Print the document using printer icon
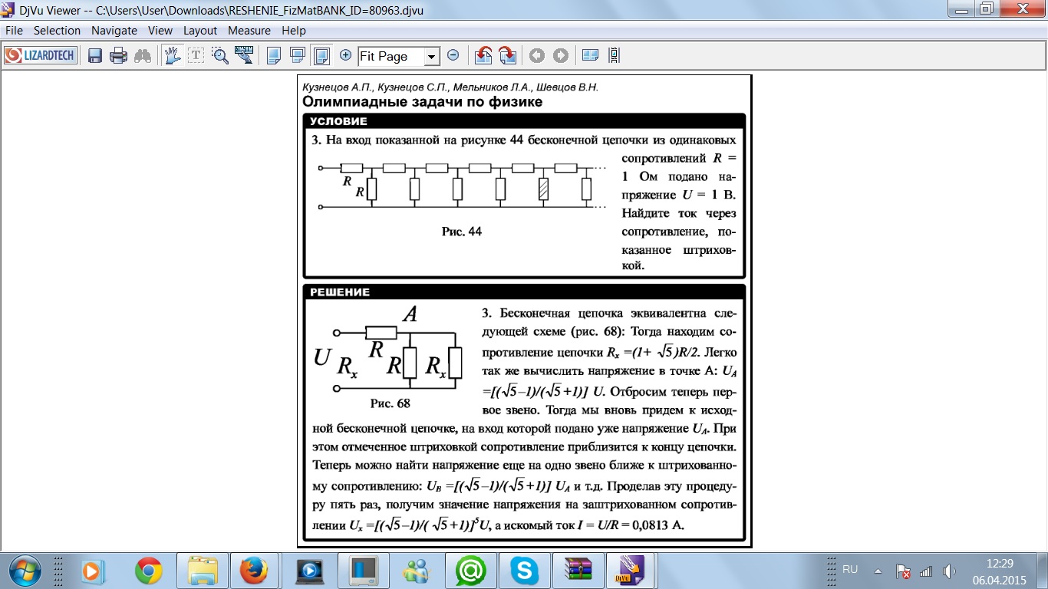The height and width of the screenshot is (589, 1048). coord(118,56)
